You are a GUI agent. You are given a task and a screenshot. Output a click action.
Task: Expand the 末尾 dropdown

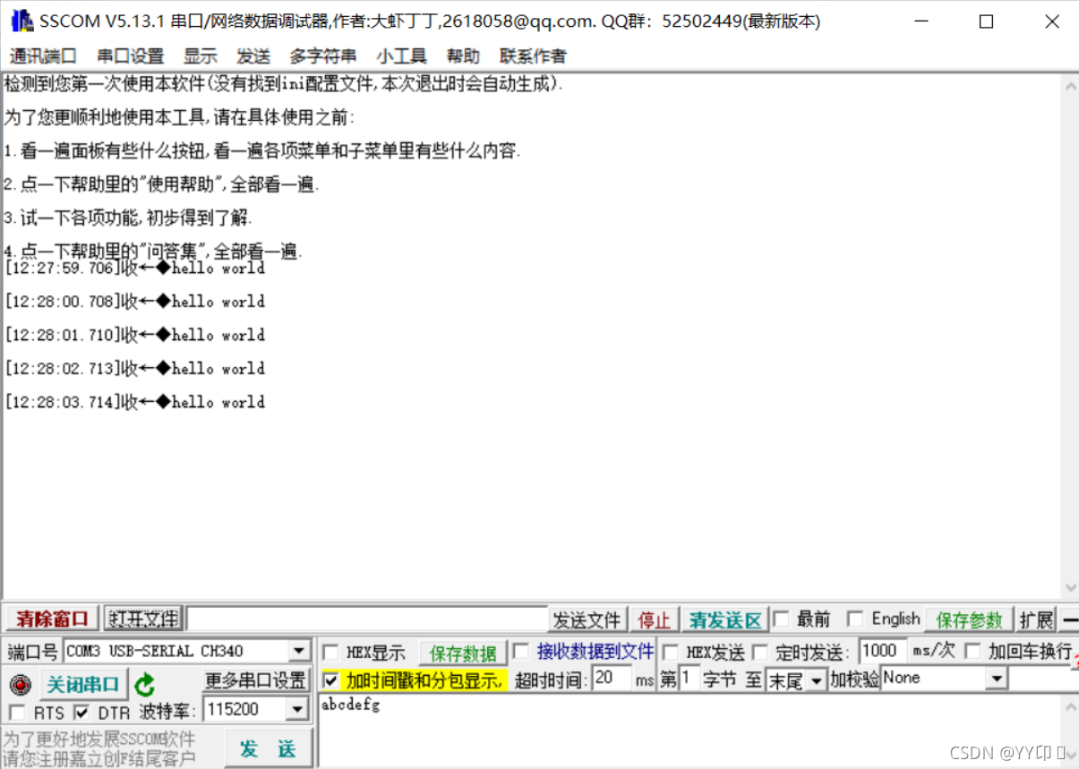click(x=816, y=681)
